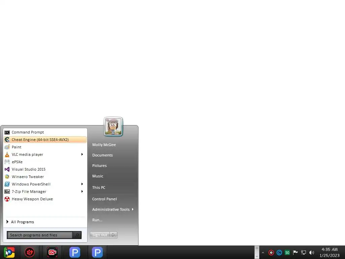Expand Windows PowerShell jump list arrow
Screen dimensions: 345x259
82,184
